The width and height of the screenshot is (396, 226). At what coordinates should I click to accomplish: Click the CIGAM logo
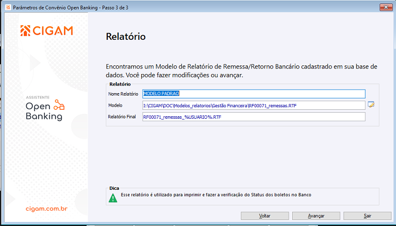tap(47, 31)
